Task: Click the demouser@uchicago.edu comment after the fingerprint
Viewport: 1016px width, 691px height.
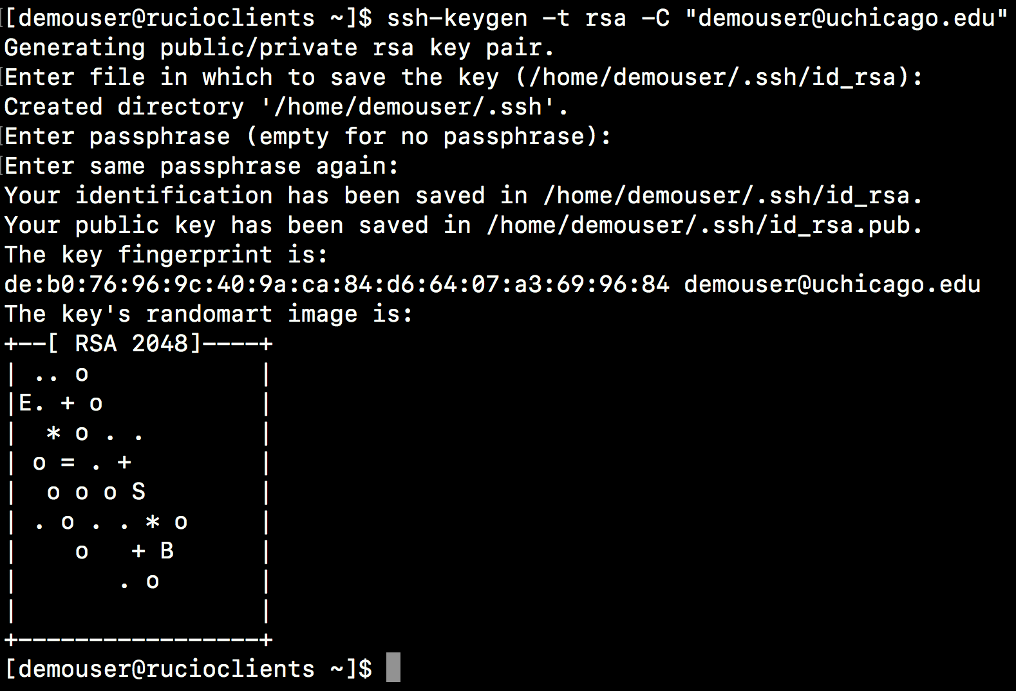Action: (832, 284)
